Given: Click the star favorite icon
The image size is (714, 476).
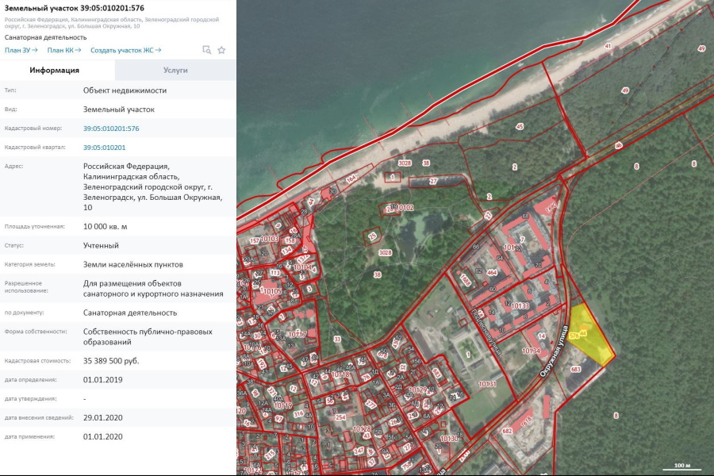Looking at the screenshot, I should click(221, 50).
